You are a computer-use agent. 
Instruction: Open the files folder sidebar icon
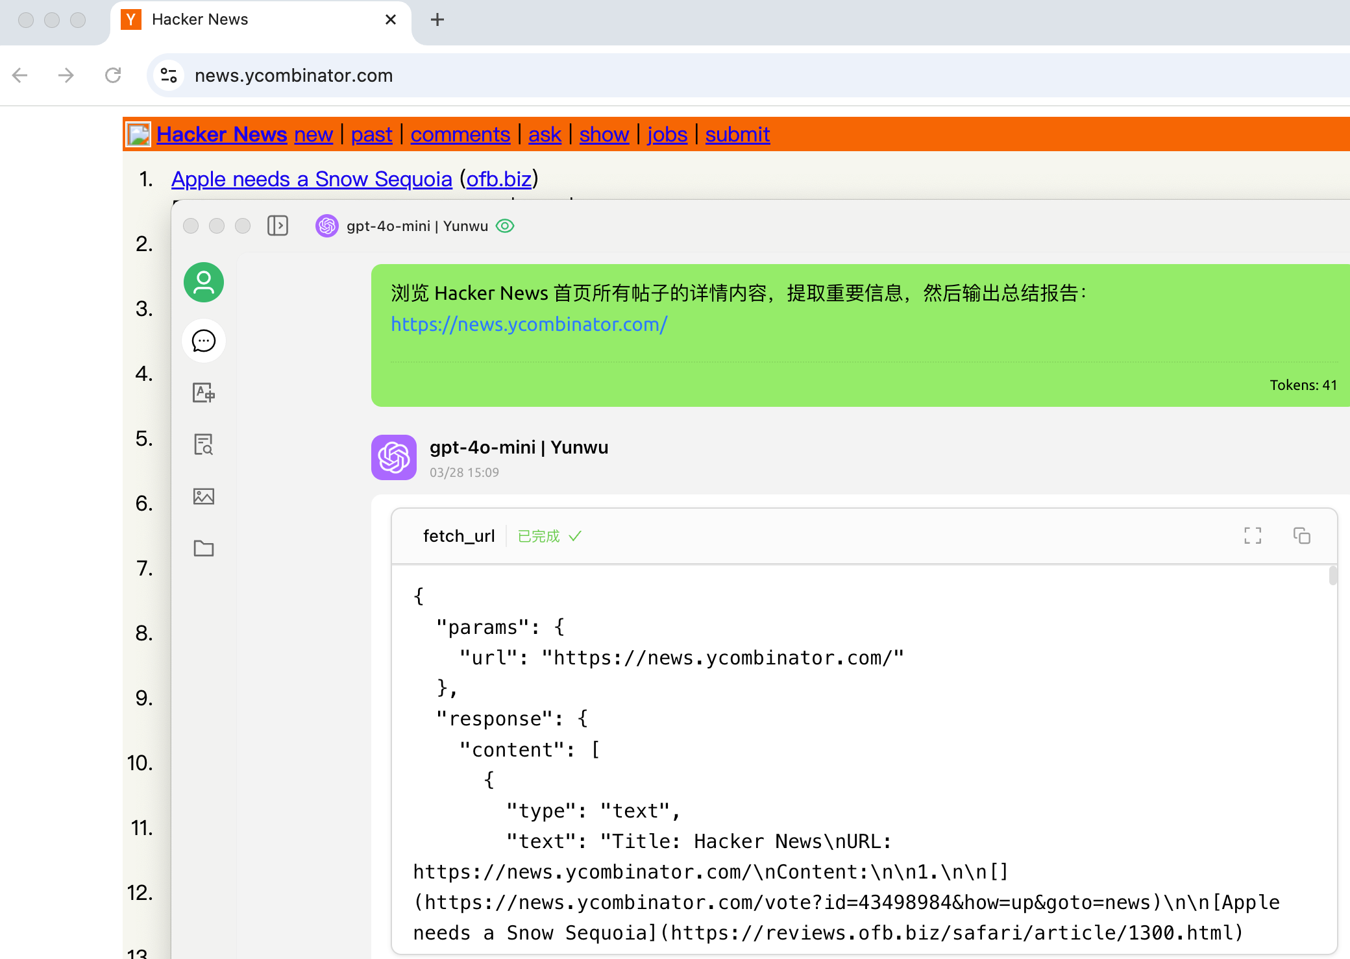click(204, 548)
